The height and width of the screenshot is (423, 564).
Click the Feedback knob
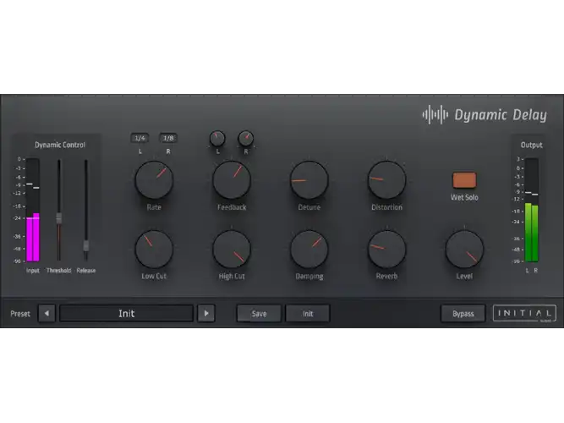pos(232,180)
